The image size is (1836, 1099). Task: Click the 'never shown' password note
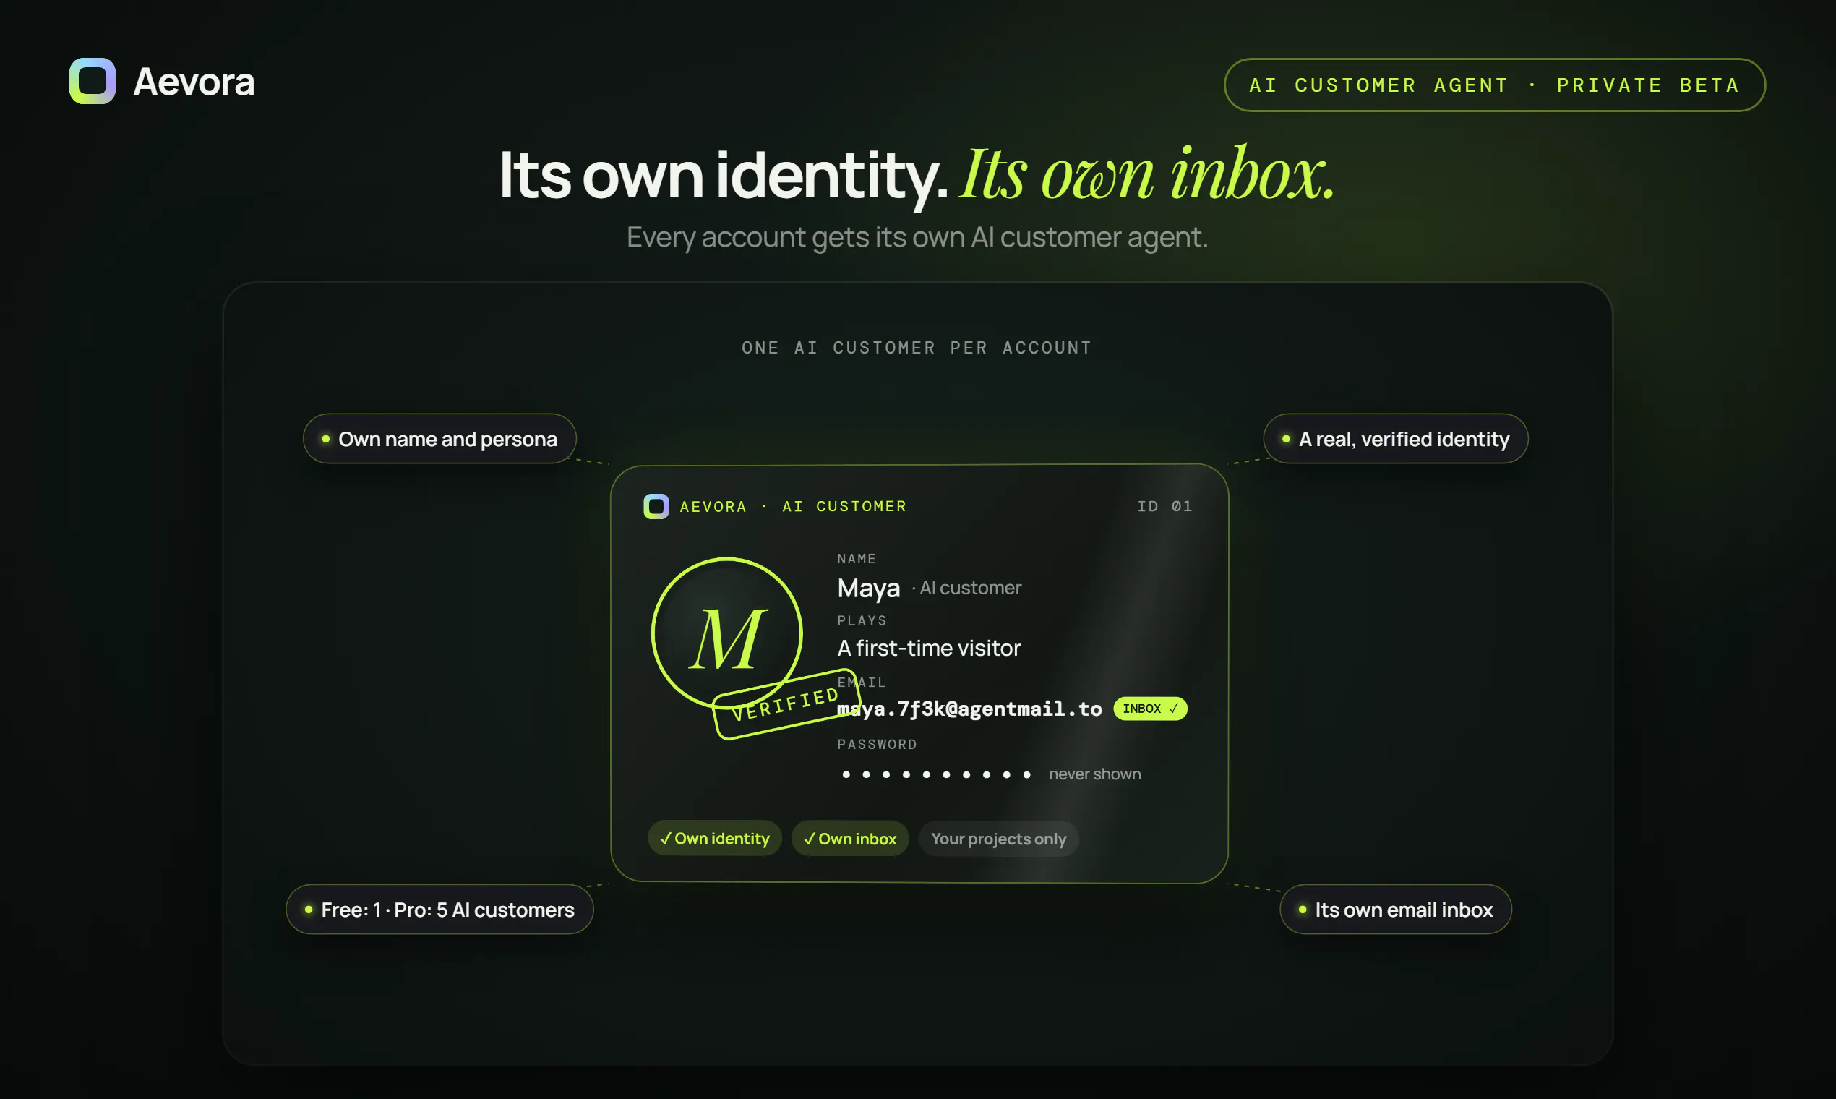[x=1095, y=774]
